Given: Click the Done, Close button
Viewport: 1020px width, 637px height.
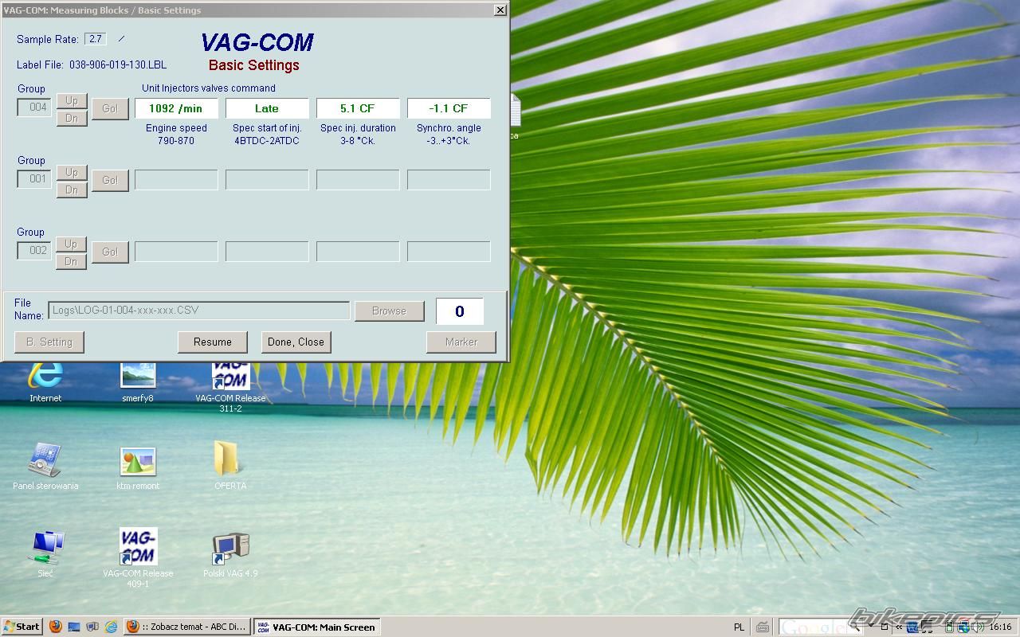Looking at the screenshot, I should pyautogui.click(x=296, y=342).
